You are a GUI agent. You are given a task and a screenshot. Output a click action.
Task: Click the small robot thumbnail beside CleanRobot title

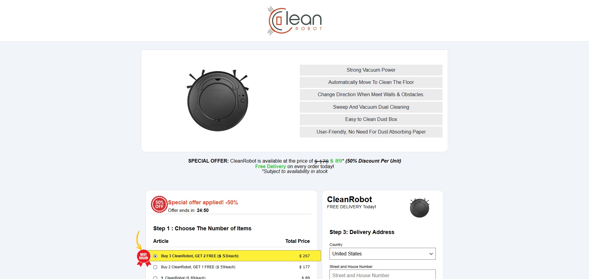[x=419, y=208]
